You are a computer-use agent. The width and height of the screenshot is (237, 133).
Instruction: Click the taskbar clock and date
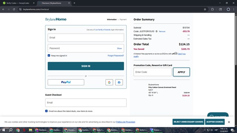point(224,130)
